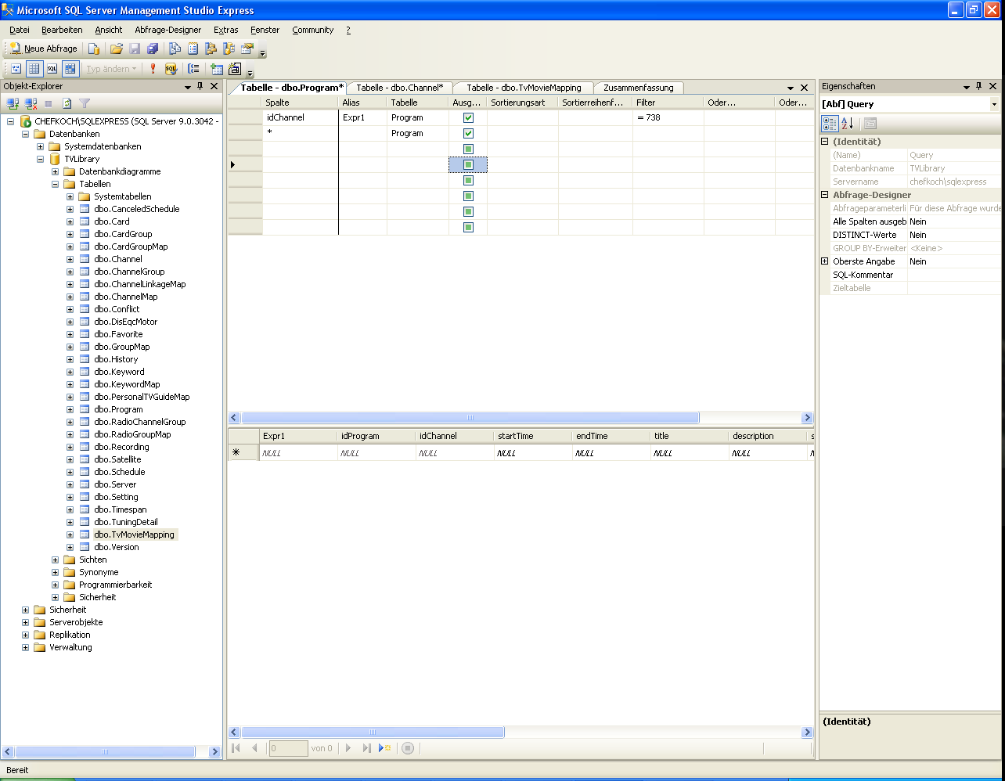Click the move to new row navigation icon
The height and width of the screenshot is (781, 1005).
(384, 748)
